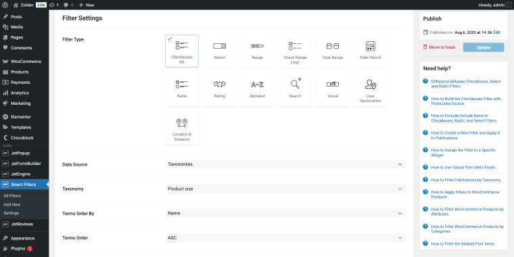Open How to Filter WooCommerce Products by Attributes
The image size is (514, 257).
(467, 212)
